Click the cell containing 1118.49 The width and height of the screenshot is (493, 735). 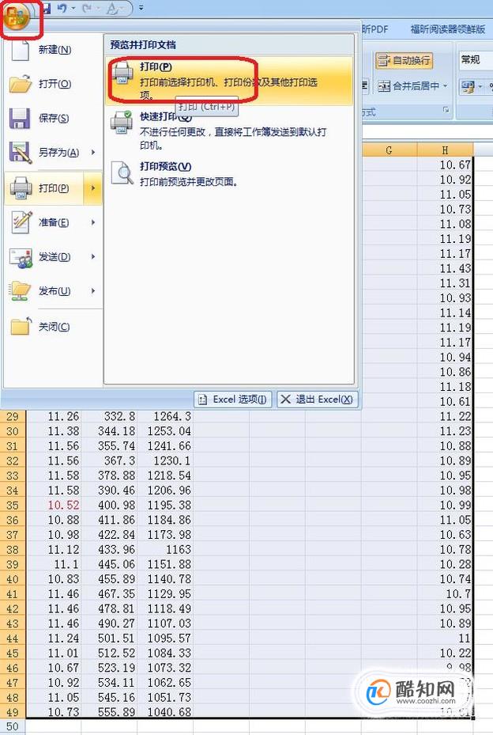pyautogui.click(x=165, y=608)
